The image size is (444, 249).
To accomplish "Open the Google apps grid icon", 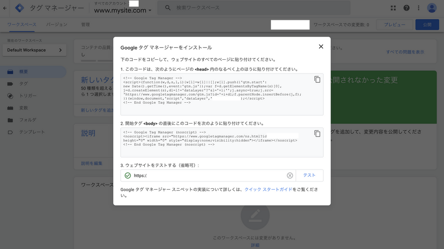I will coord(394,8).
